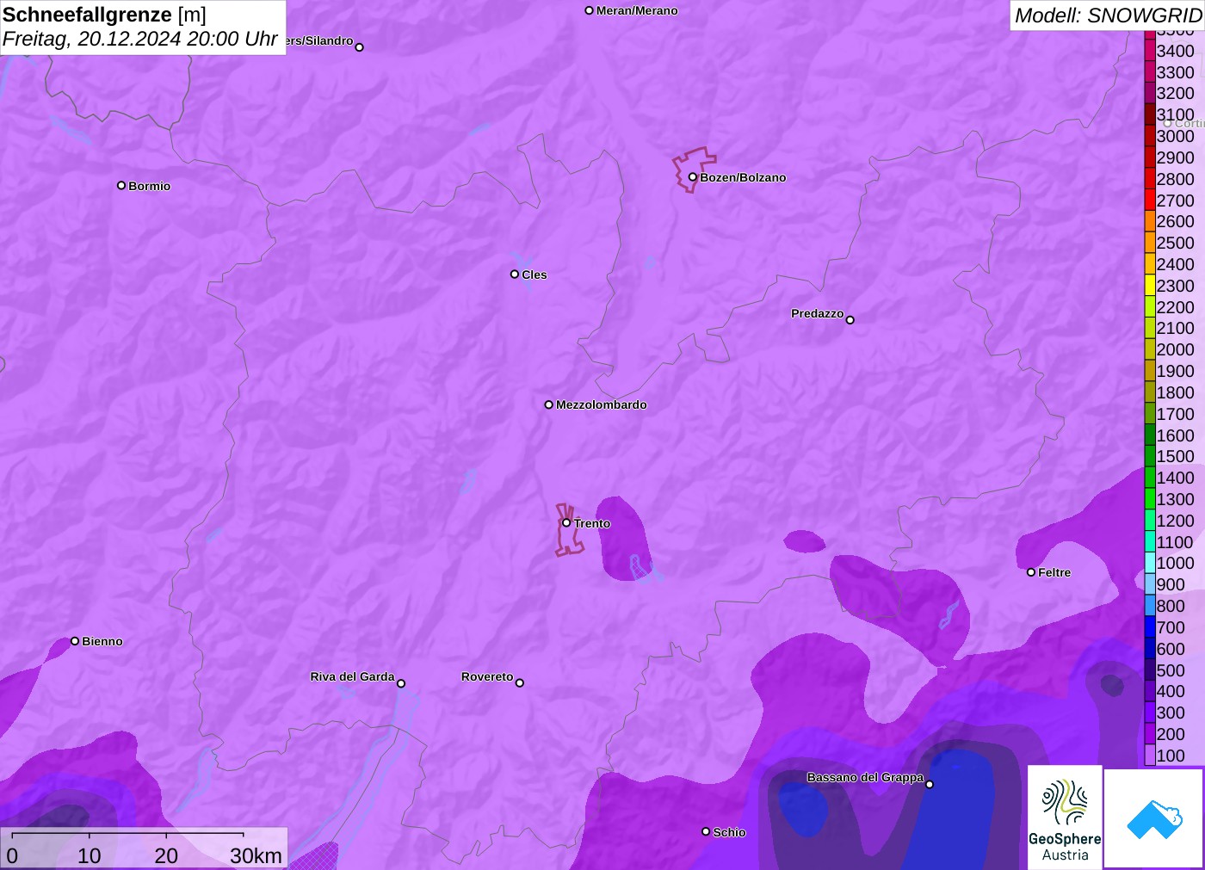Select legend value '600'
Viewport: 1205px width, 870px height.
click(1171, 649)
